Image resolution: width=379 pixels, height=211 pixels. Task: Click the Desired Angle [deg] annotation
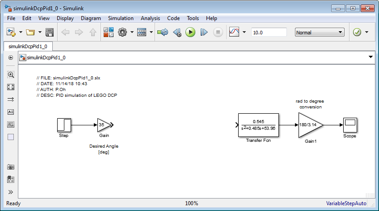pos(104,149)
